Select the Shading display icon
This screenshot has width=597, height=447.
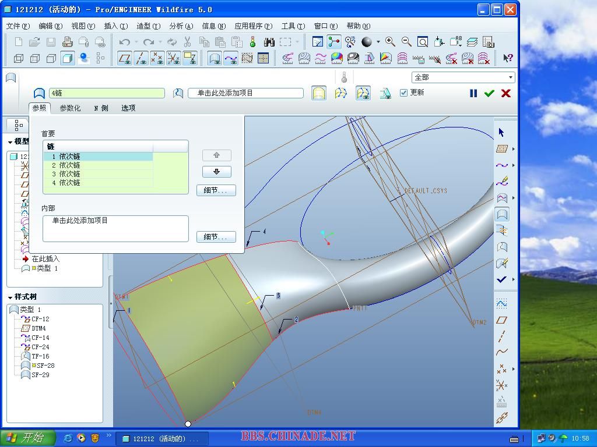tap(68, 58)
